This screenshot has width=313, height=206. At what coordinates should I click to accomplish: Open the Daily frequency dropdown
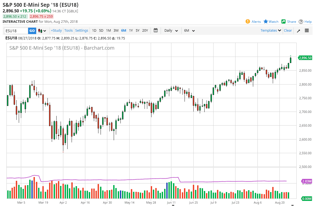(171, 30)
